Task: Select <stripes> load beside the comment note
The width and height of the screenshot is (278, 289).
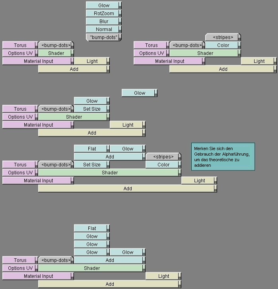Action: tap(163, 156)
